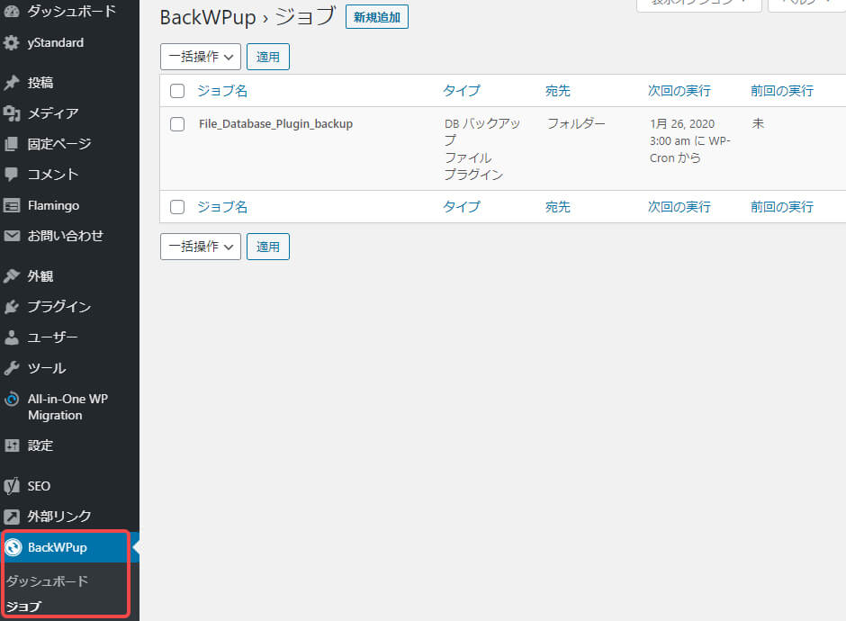Open the File_Database_Plugin_backup job link
Screen dimensions: 846x621
(x=275, y=124)
